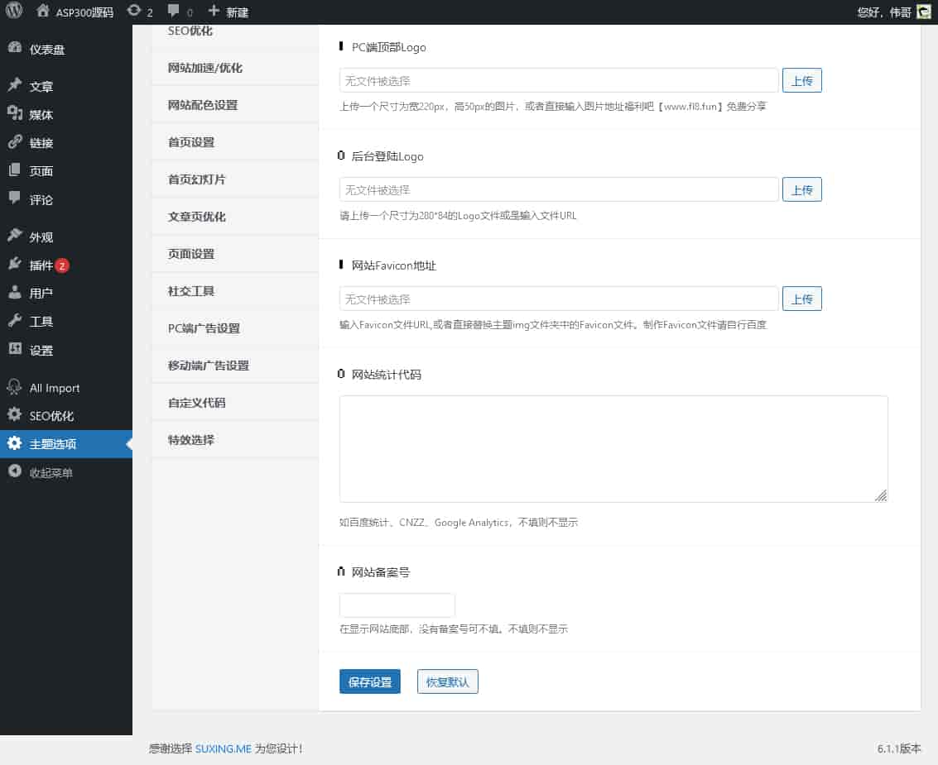Viewport: 938px width, 765px height.
Task: Click the 恢复默认 button
Action: point(447,681)
